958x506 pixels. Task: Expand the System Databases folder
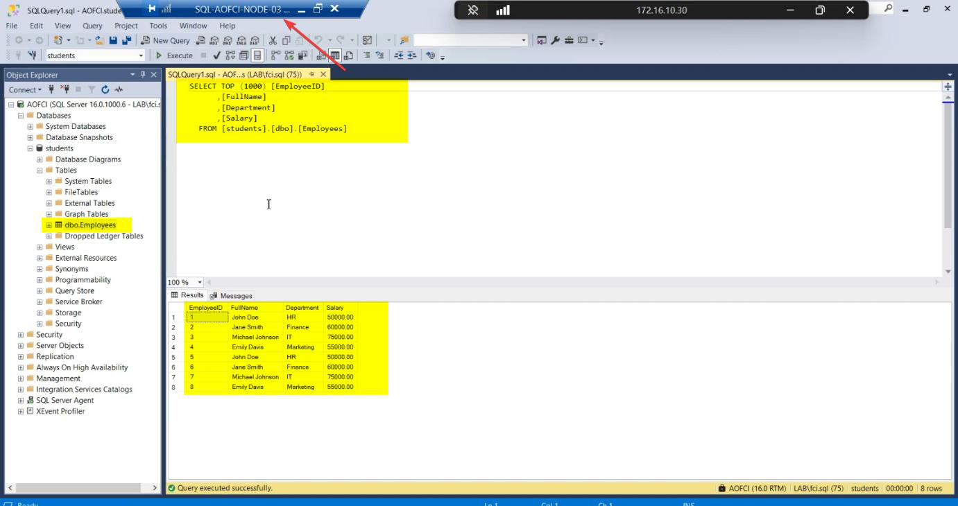pos(30,127)
